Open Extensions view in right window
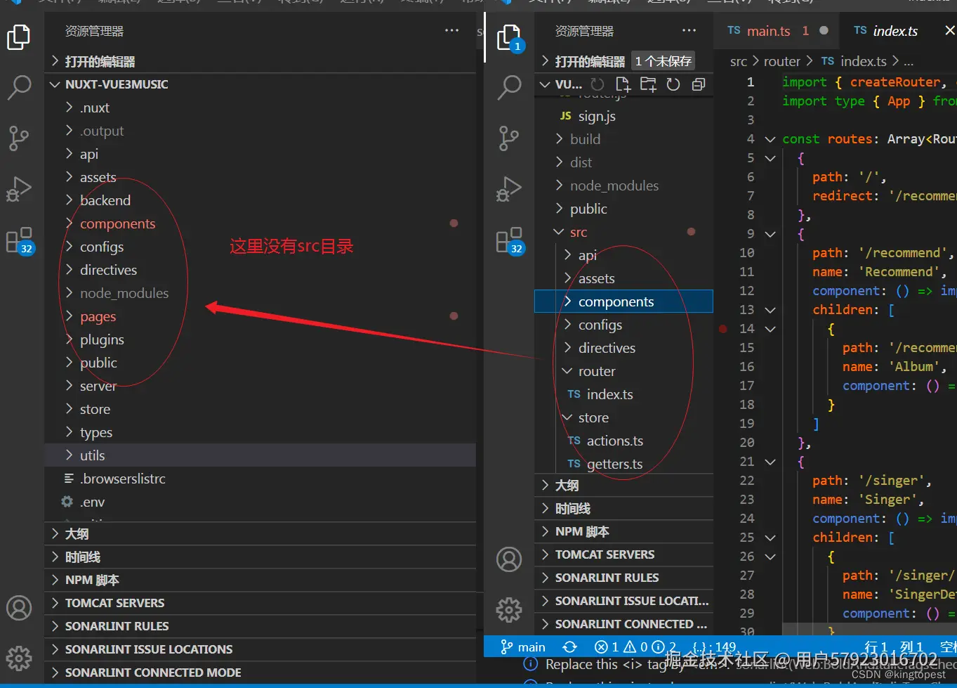The height and width of the screenshot is (688, 957). [x=510, y=240]
